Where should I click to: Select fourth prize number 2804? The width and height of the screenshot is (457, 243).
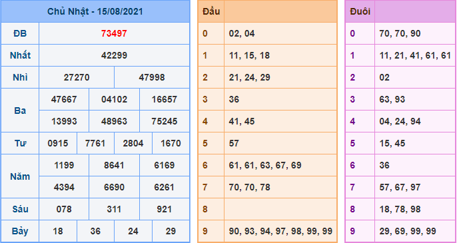tap(133, 143)
